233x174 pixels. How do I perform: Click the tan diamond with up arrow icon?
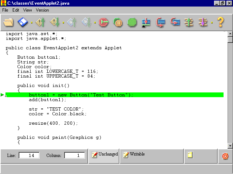[40, 22]
